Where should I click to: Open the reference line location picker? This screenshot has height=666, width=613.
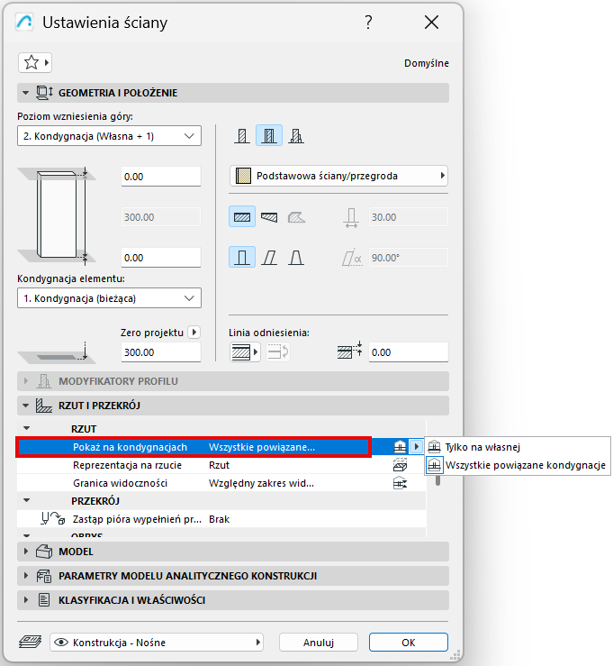point(245,352)
